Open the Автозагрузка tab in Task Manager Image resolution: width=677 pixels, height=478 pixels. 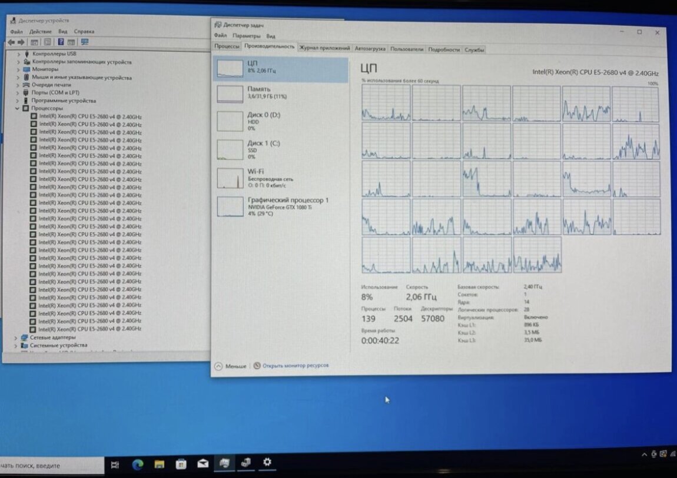click(370, 49)
